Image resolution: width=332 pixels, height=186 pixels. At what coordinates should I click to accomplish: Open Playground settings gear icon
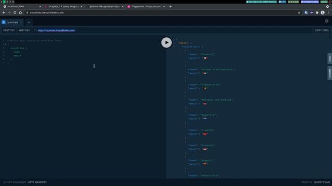pos(327,21)
